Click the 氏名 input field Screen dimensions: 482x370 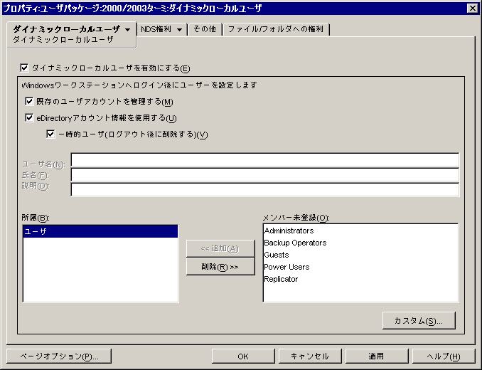[x=265, y=175]
